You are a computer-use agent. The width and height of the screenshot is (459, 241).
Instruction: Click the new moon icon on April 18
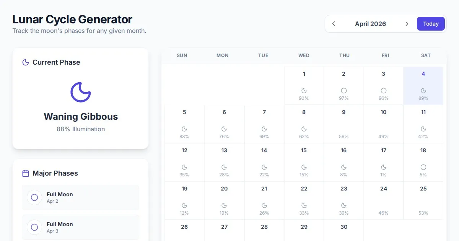[x=423, y=167]
